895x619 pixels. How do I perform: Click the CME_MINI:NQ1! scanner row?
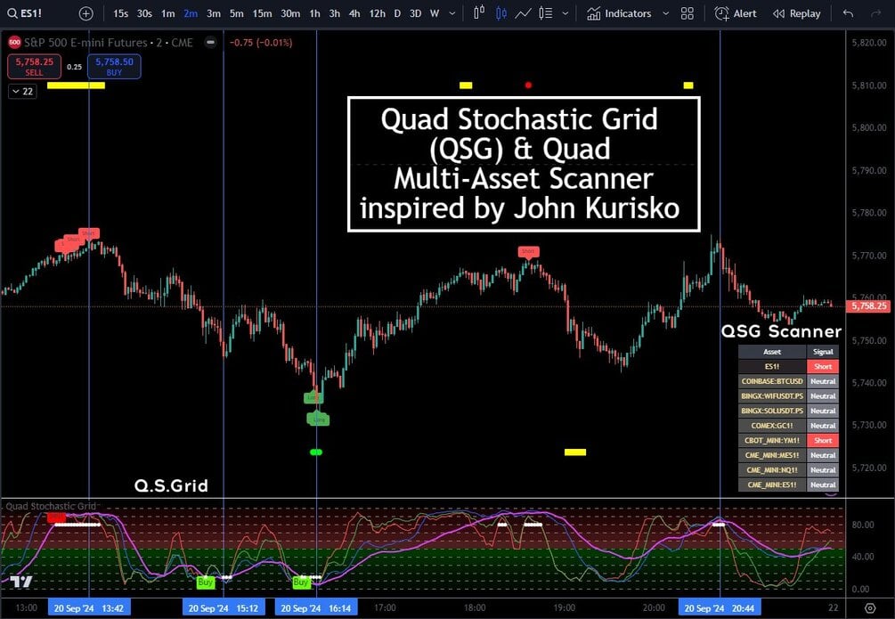pyautogui.click(x=788, y=470)
